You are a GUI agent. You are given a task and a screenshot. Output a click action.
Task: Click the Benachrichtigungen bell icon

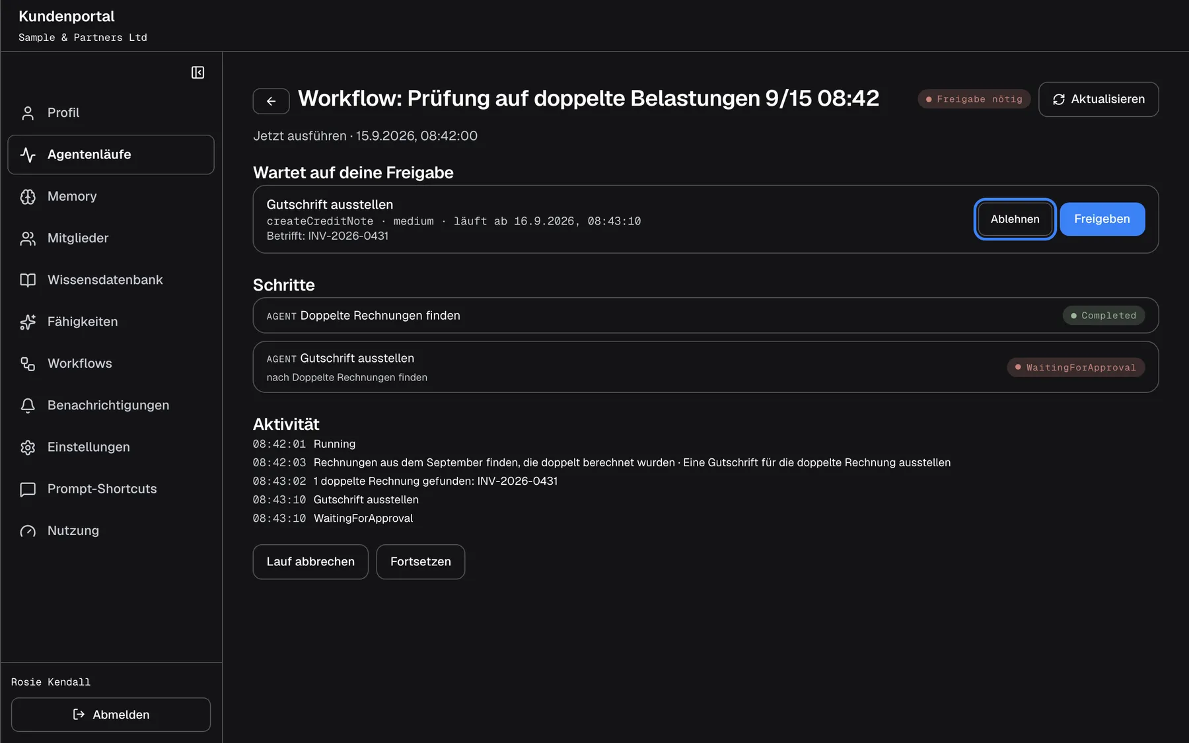(28, 406)
